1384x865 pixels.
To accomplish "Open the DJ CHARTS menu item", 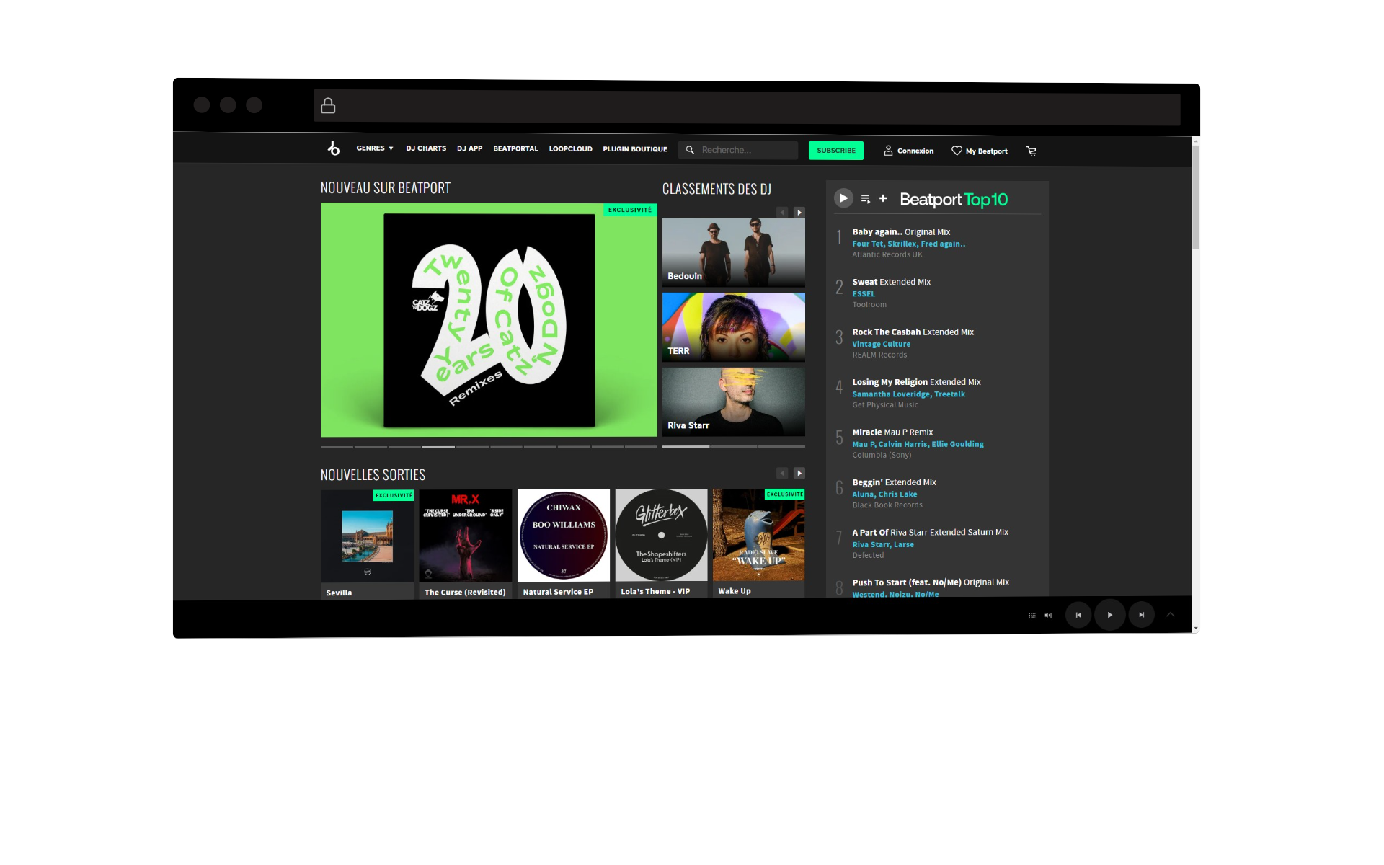I will tap(425, 148).
